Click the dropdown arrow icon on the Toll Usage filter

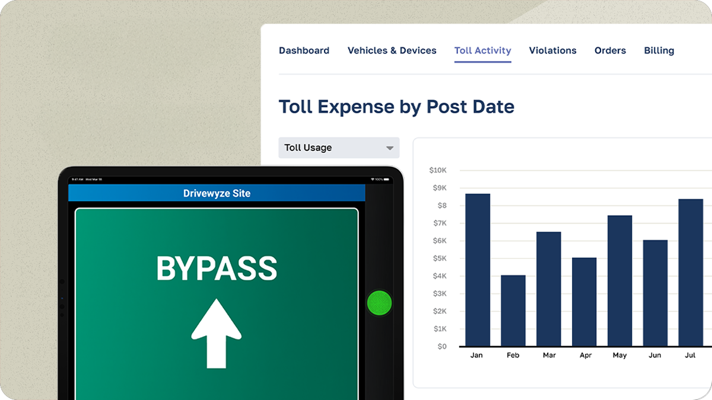click(x=390, y=148)
